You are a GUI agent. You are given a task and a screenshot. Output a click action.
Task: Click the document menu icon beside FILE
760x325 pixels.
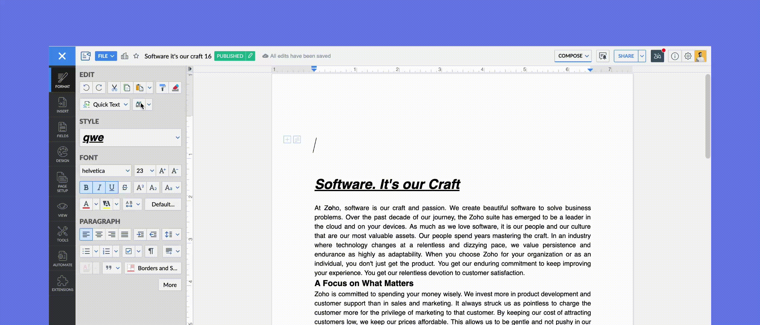click(x=86, y=56)
